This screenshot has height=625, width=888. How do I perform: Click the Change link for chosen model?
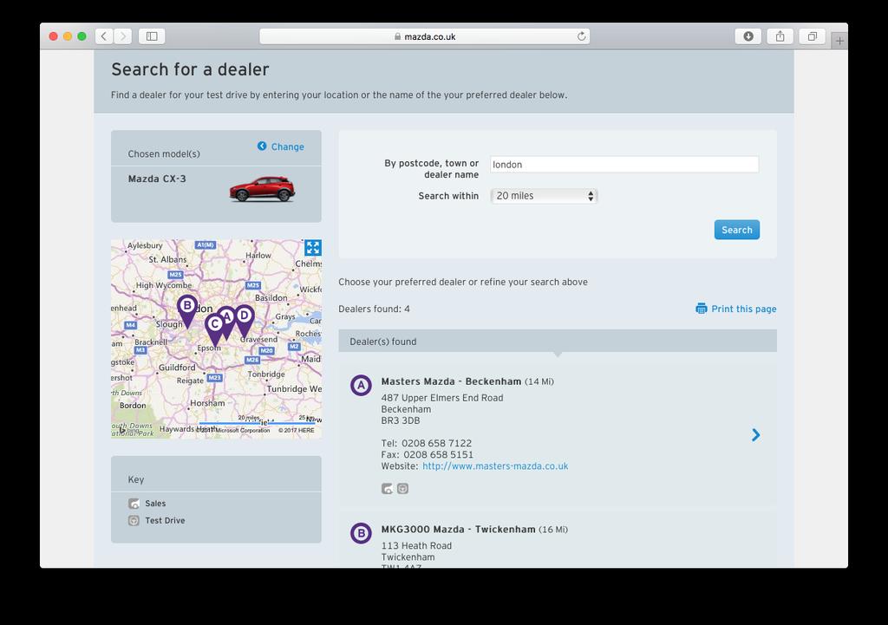287,146
